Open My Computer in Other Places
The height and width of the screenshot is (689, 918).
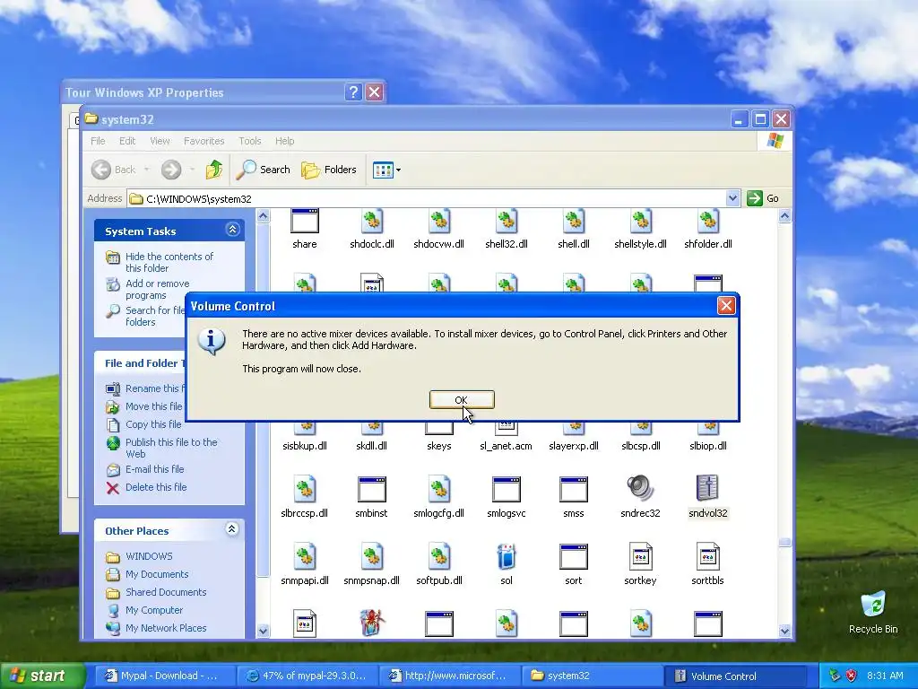154,610
